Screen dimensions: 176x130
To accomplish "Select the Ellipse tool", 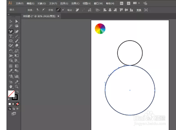I will point(11,41).
